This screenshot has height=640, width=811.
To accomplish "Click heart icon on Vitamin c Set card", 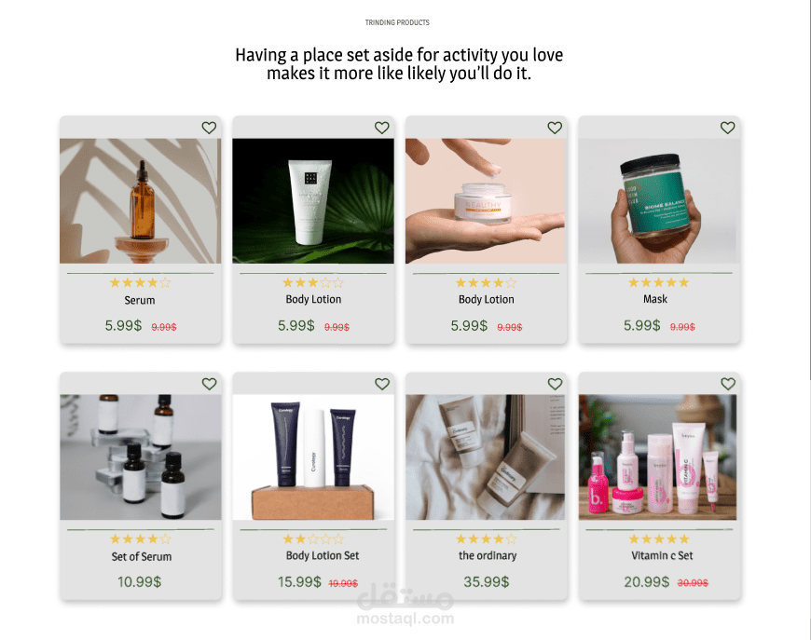I will (728, 384).
